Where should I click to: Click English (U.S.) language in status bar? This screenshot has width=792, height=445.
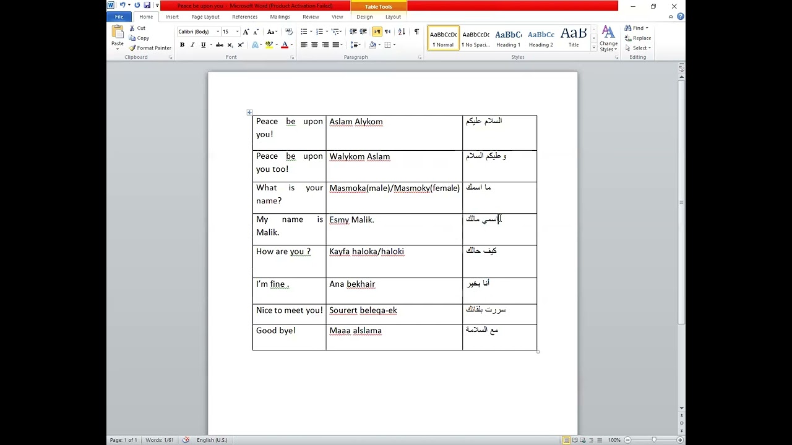tap(212, 440)
